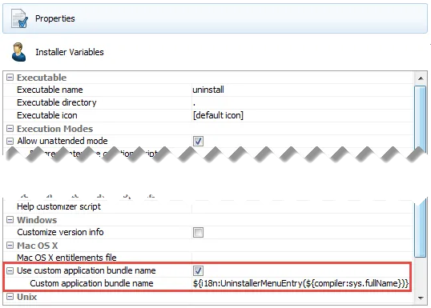The height and width of the screenshot is (308, 431).
Task: Click the Properties document checkmark icon
Action: pos(19,18)
